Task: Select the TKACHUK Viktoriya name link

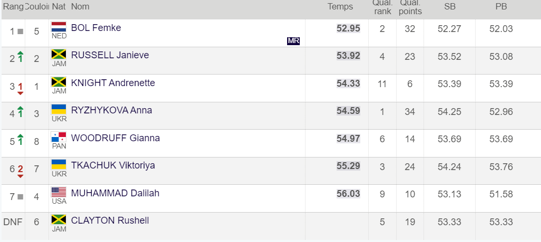Action: click(113, 165)
